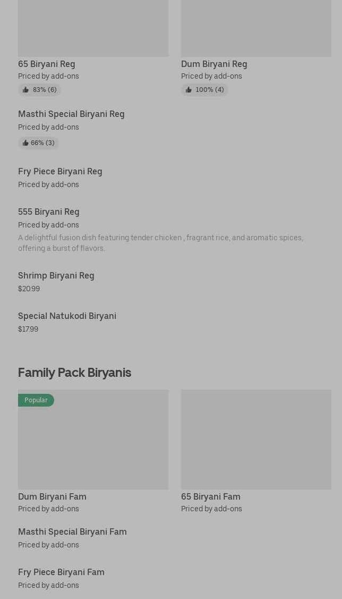The height and width of the screenshot is (599, 342).
Task: Click thumbs-up icon beside 83% (6) rating
Action: pos(25,90)
